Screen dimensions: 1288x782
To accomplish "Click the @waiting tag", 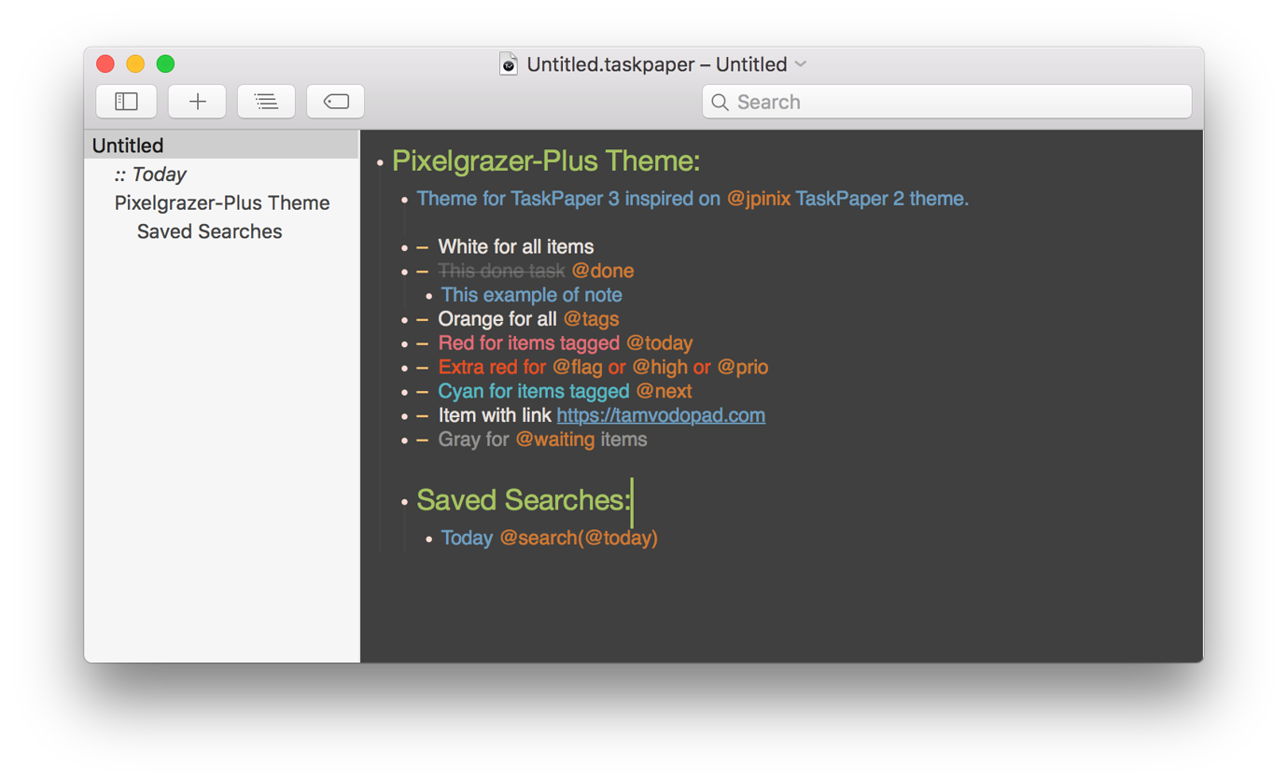I will [x=555, y=440].
